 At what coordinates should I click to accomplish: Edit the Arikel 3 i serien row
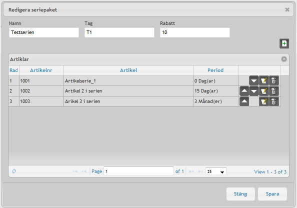263,101
